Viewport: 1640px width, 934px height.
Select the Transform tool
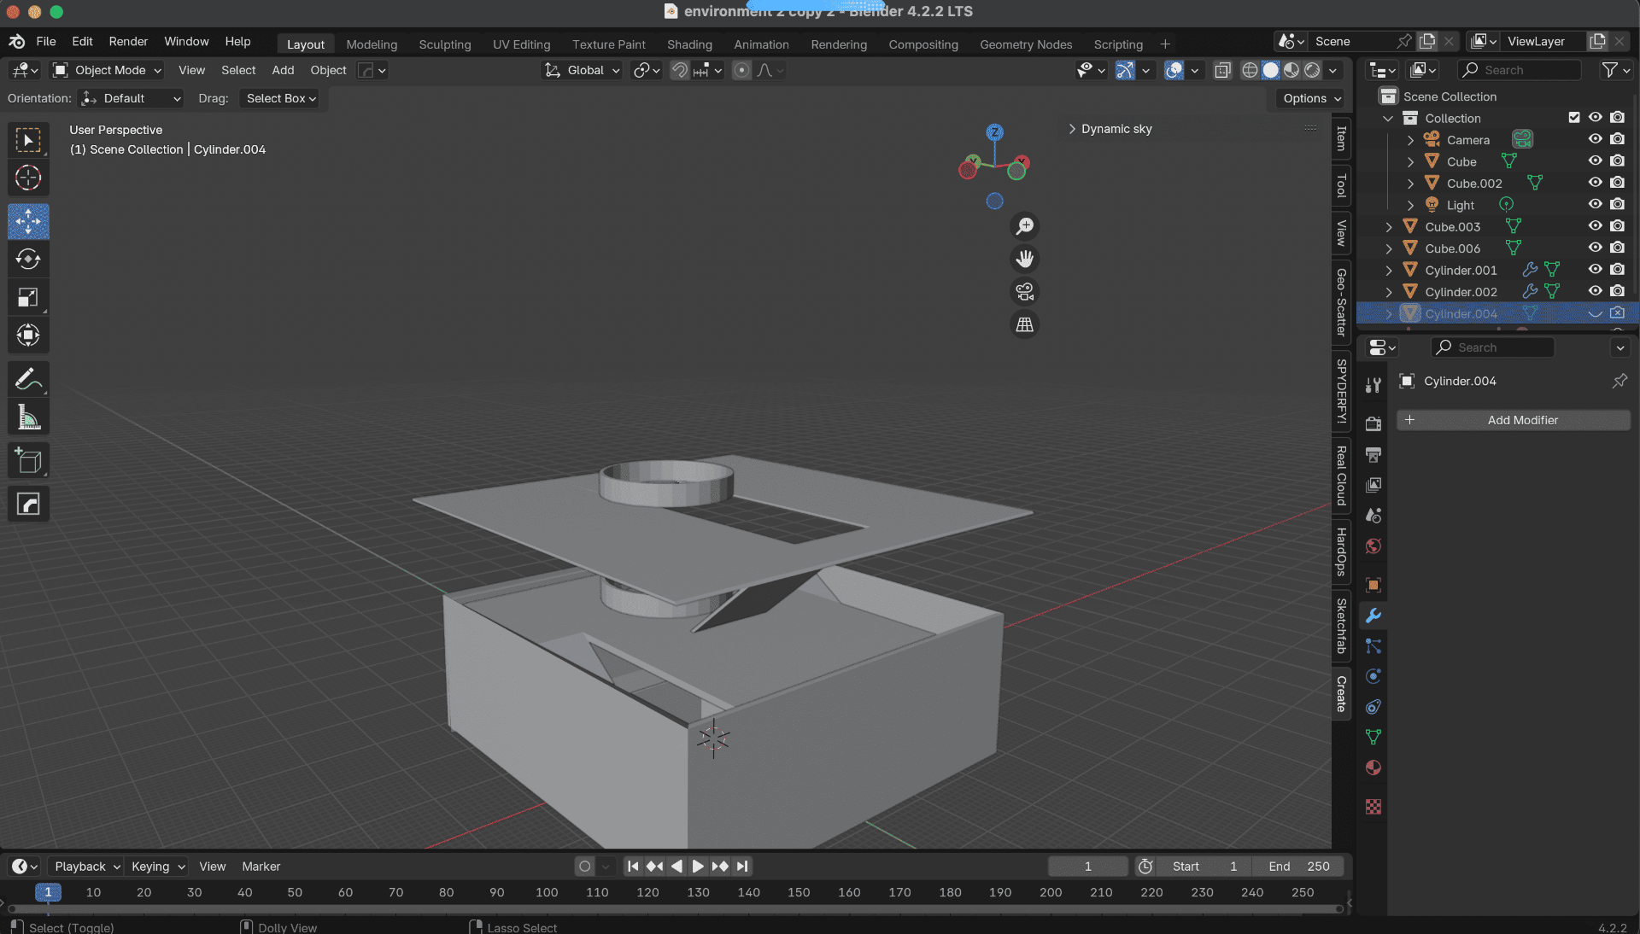point(28,335)
